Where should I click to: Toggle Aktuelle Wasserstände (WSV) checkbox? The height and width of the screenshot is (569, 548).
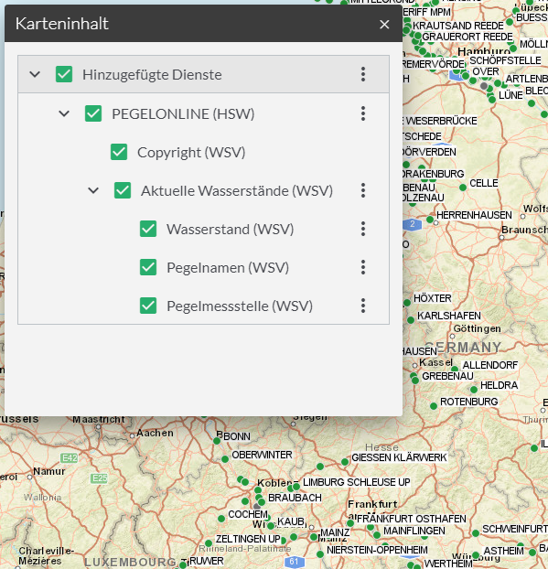tap(123, 190)
